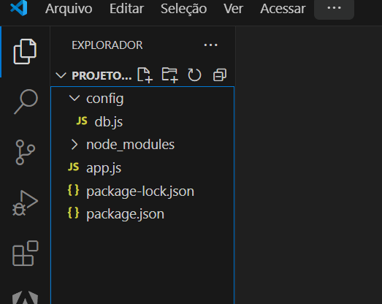Open Explorer views and more actions menu
Viewport: 382px width, 304px height.
(x=211, y=45)
